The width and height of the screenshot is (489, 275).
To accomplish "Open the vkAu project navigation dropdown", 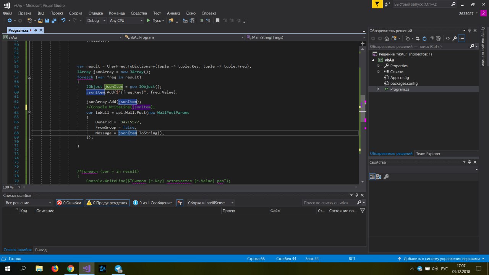I will click(62, 37).
